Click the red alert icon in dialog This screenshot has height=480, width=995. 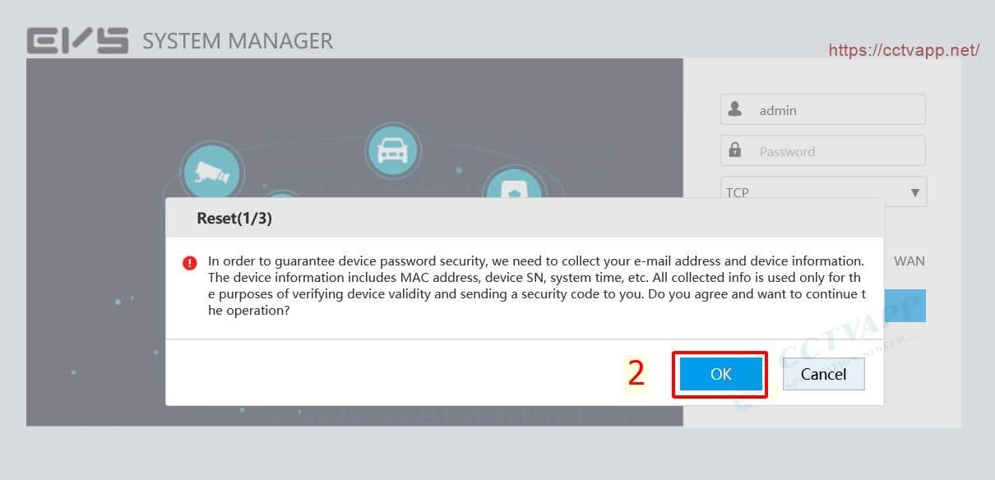coord(190,263)
